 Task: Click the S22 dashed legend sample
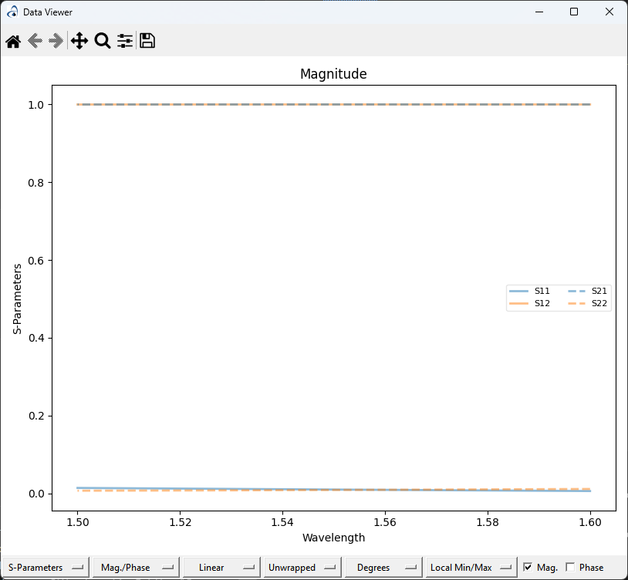click(577, 303)
